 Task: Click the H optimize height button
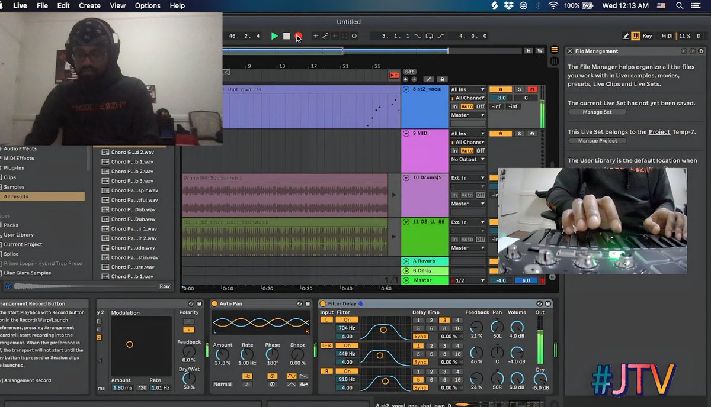(x=529, y=51)
